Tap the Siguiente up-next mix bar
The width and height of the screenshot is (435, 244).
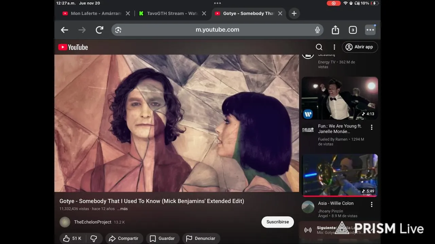coord(340,230)
